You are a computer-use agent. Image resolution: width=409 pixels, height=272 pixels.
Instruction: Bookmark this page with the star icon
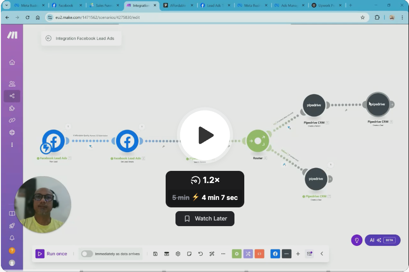coord(363,17)
